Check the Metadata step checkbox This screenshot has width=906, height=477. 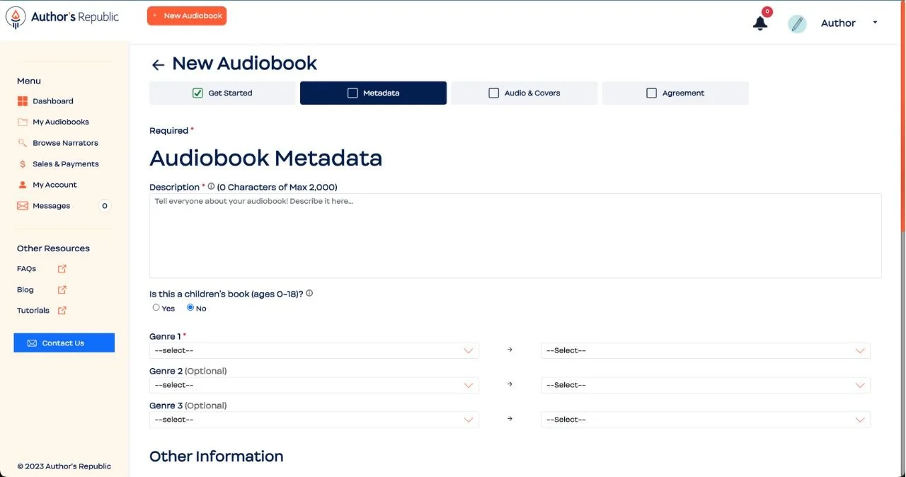coord(352,93)
